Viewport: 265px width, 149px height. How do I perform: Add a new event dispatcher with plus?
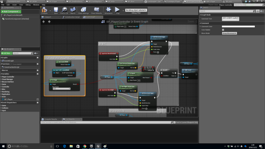point(37,103)
